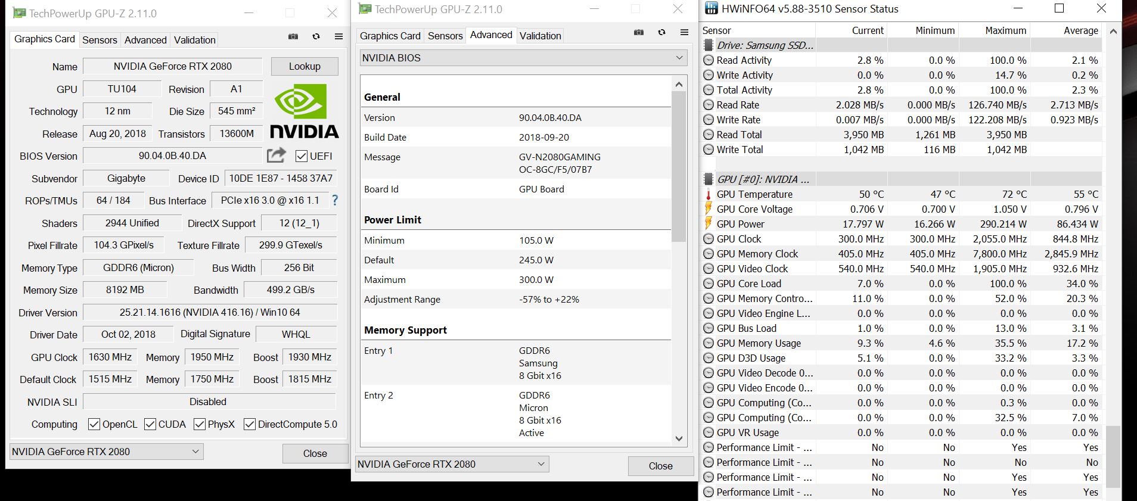Click the Maximum column header in HWiNFO
This screenshot has width=1137, height=501.
(x=995, y=30)
